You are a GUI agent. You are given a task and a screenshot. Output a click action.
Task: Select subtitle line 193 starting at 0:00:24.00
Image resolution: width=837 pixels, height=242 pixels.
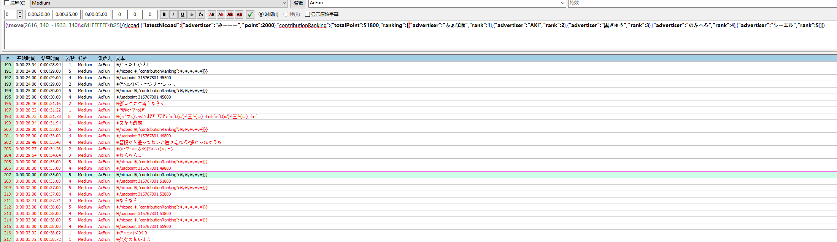[x=419, y=84]
